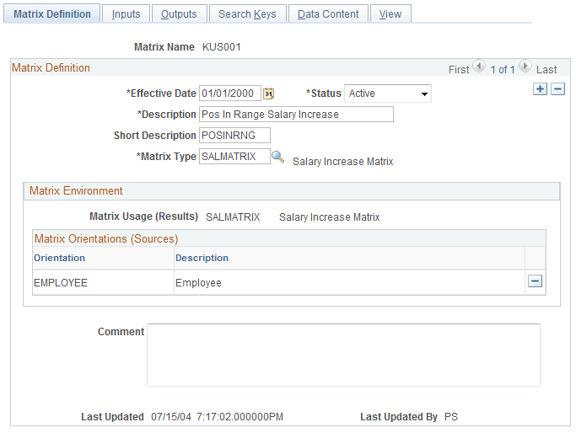
Task: Click the Matrix Type field
Action: [234, 157]
